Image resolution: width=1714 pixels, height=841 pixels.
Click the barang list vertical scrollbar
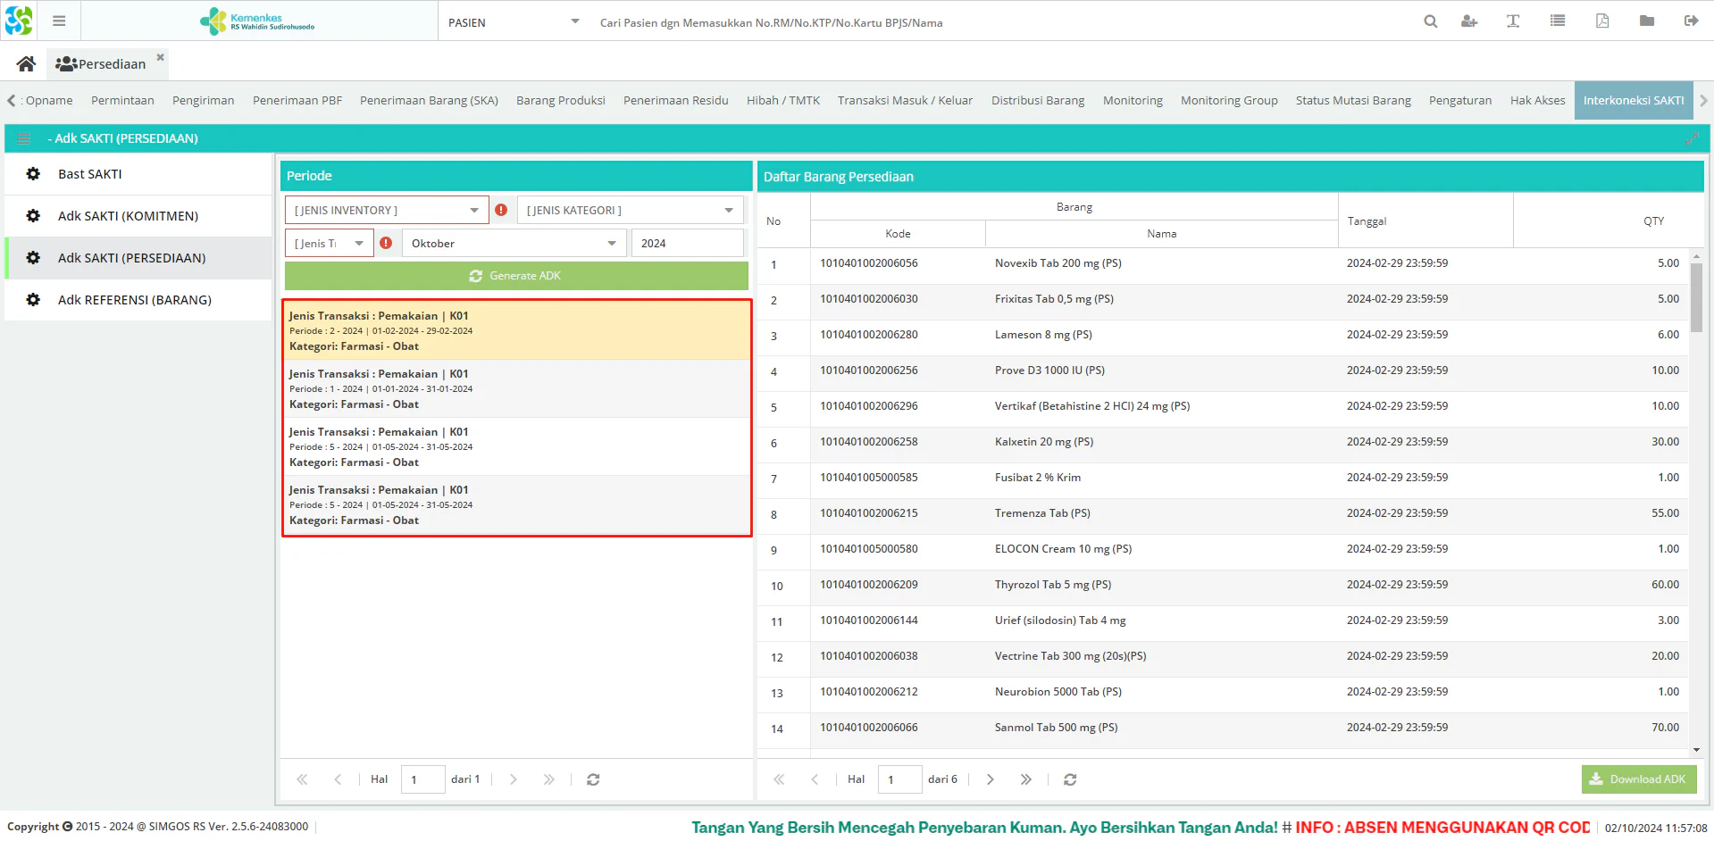(1695, 298)
